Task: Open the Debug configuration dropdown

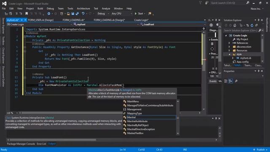Action: (103, 14)
